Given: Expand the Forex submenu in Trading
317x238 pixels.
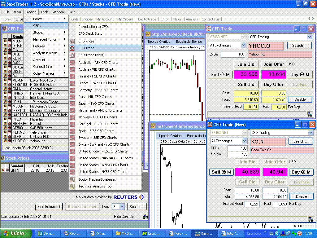Looking at the screenshot, I should pos(46,19).
